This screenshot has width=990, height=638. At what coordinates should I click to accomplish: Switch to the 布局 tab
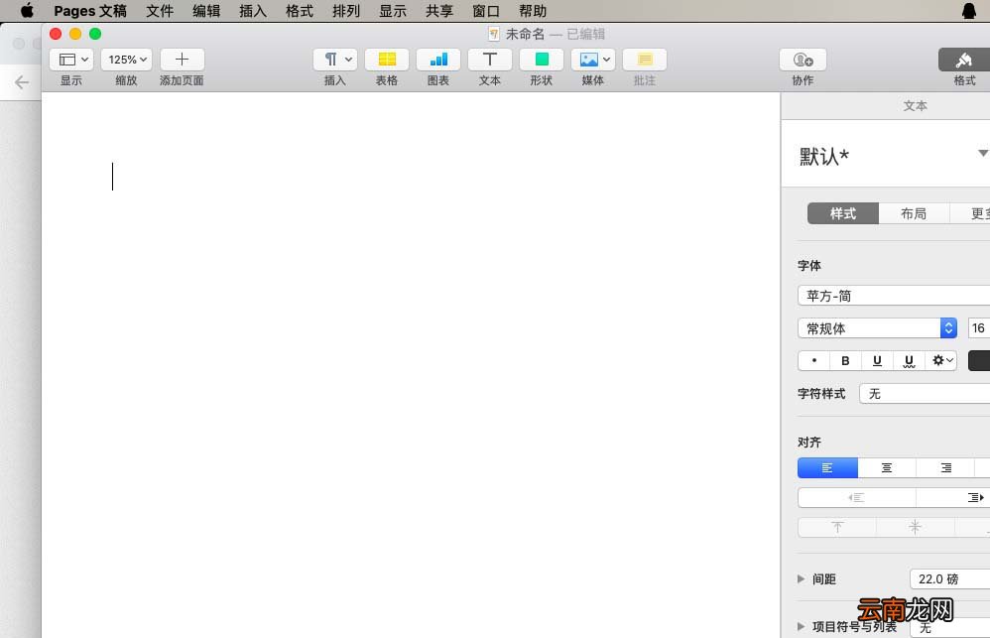(x=914, y=213)
